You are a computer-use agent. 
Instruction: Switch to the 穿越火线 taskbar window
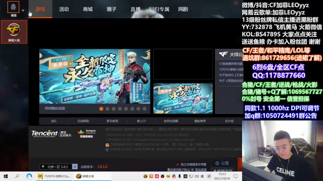(x=92, y=176)
